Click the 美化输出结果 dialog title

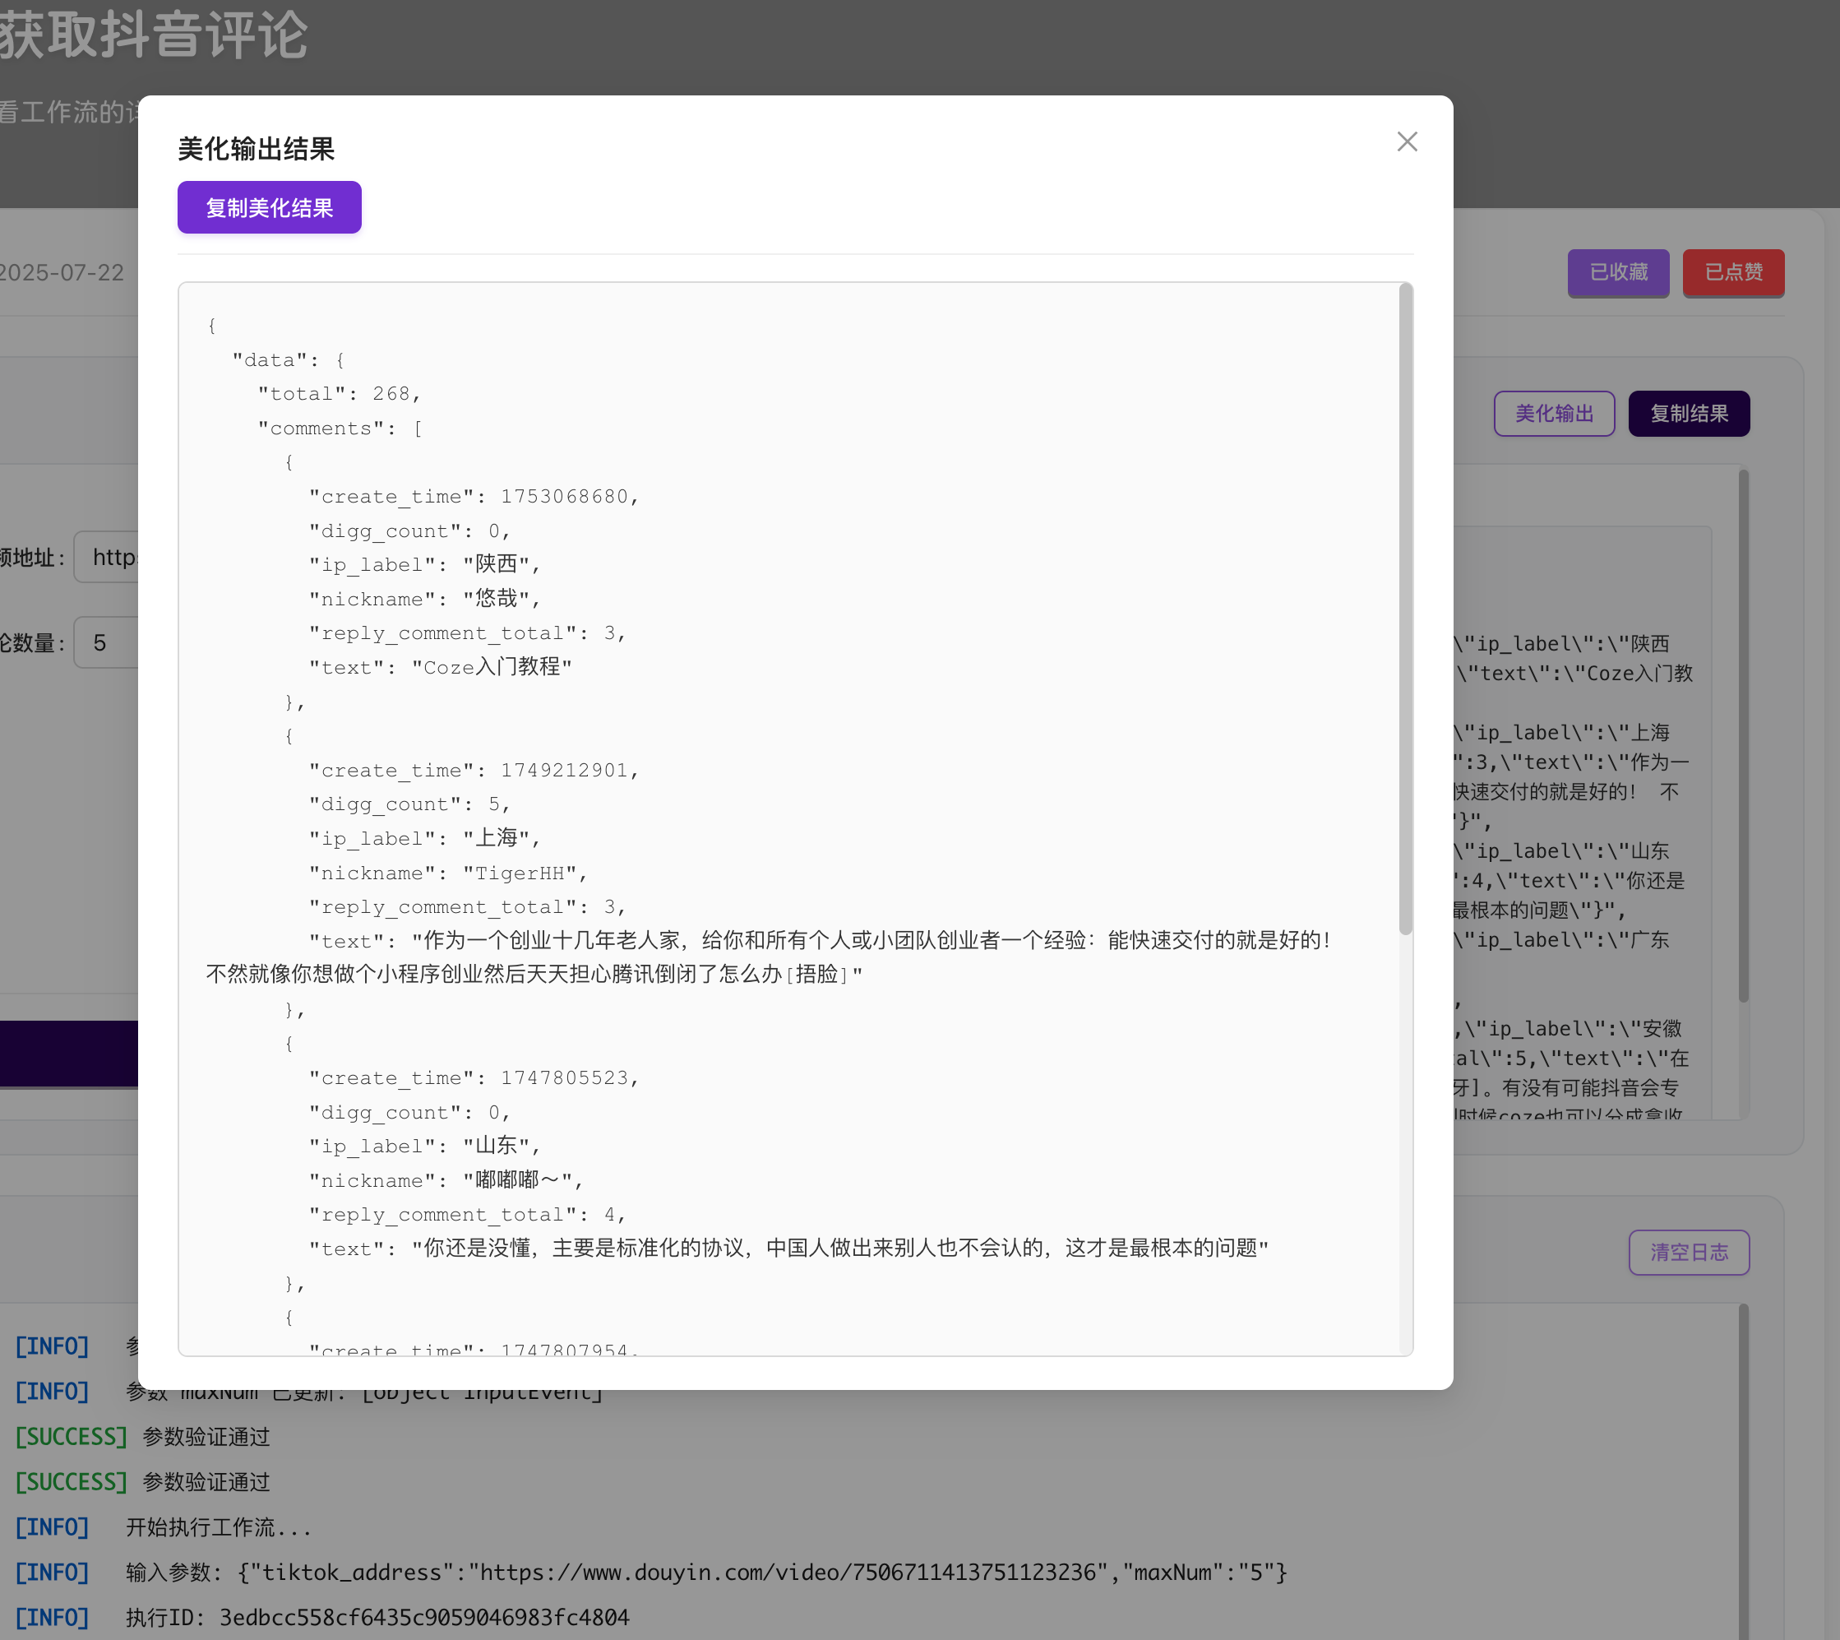256,149
